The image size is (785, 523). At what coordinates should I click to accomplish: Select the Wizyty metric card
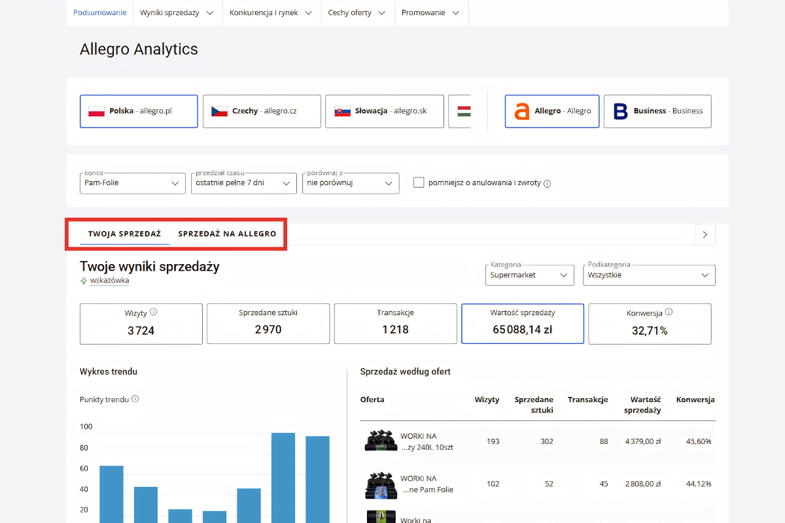141,324
